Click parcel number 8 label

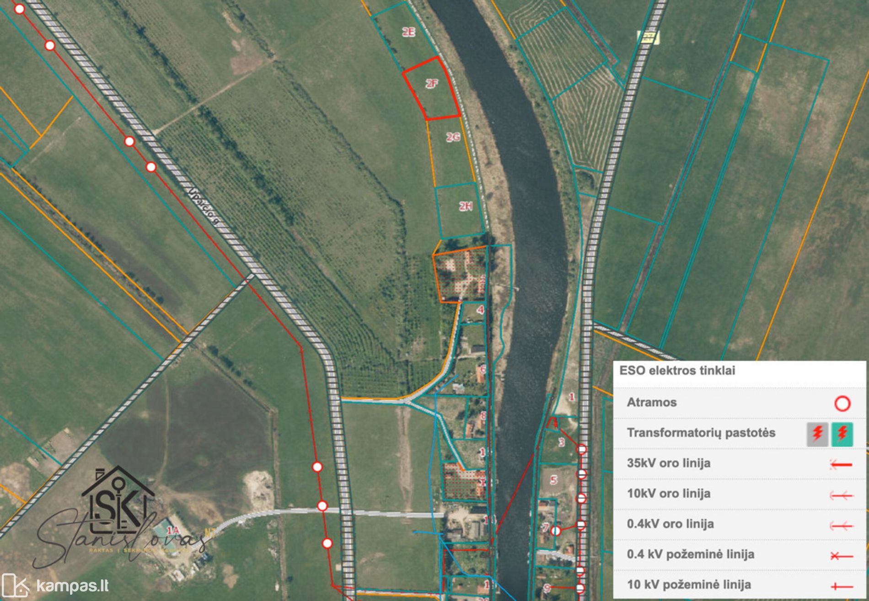click(x=483, y=416)
